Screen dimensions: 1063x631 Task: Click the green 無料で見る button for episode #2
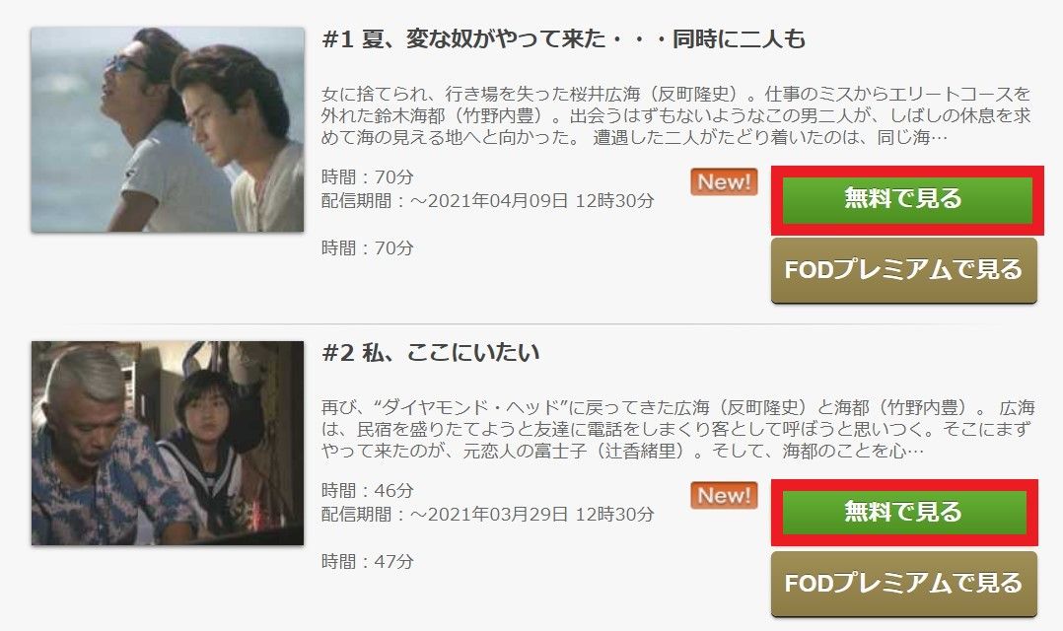tap(904, 513)
